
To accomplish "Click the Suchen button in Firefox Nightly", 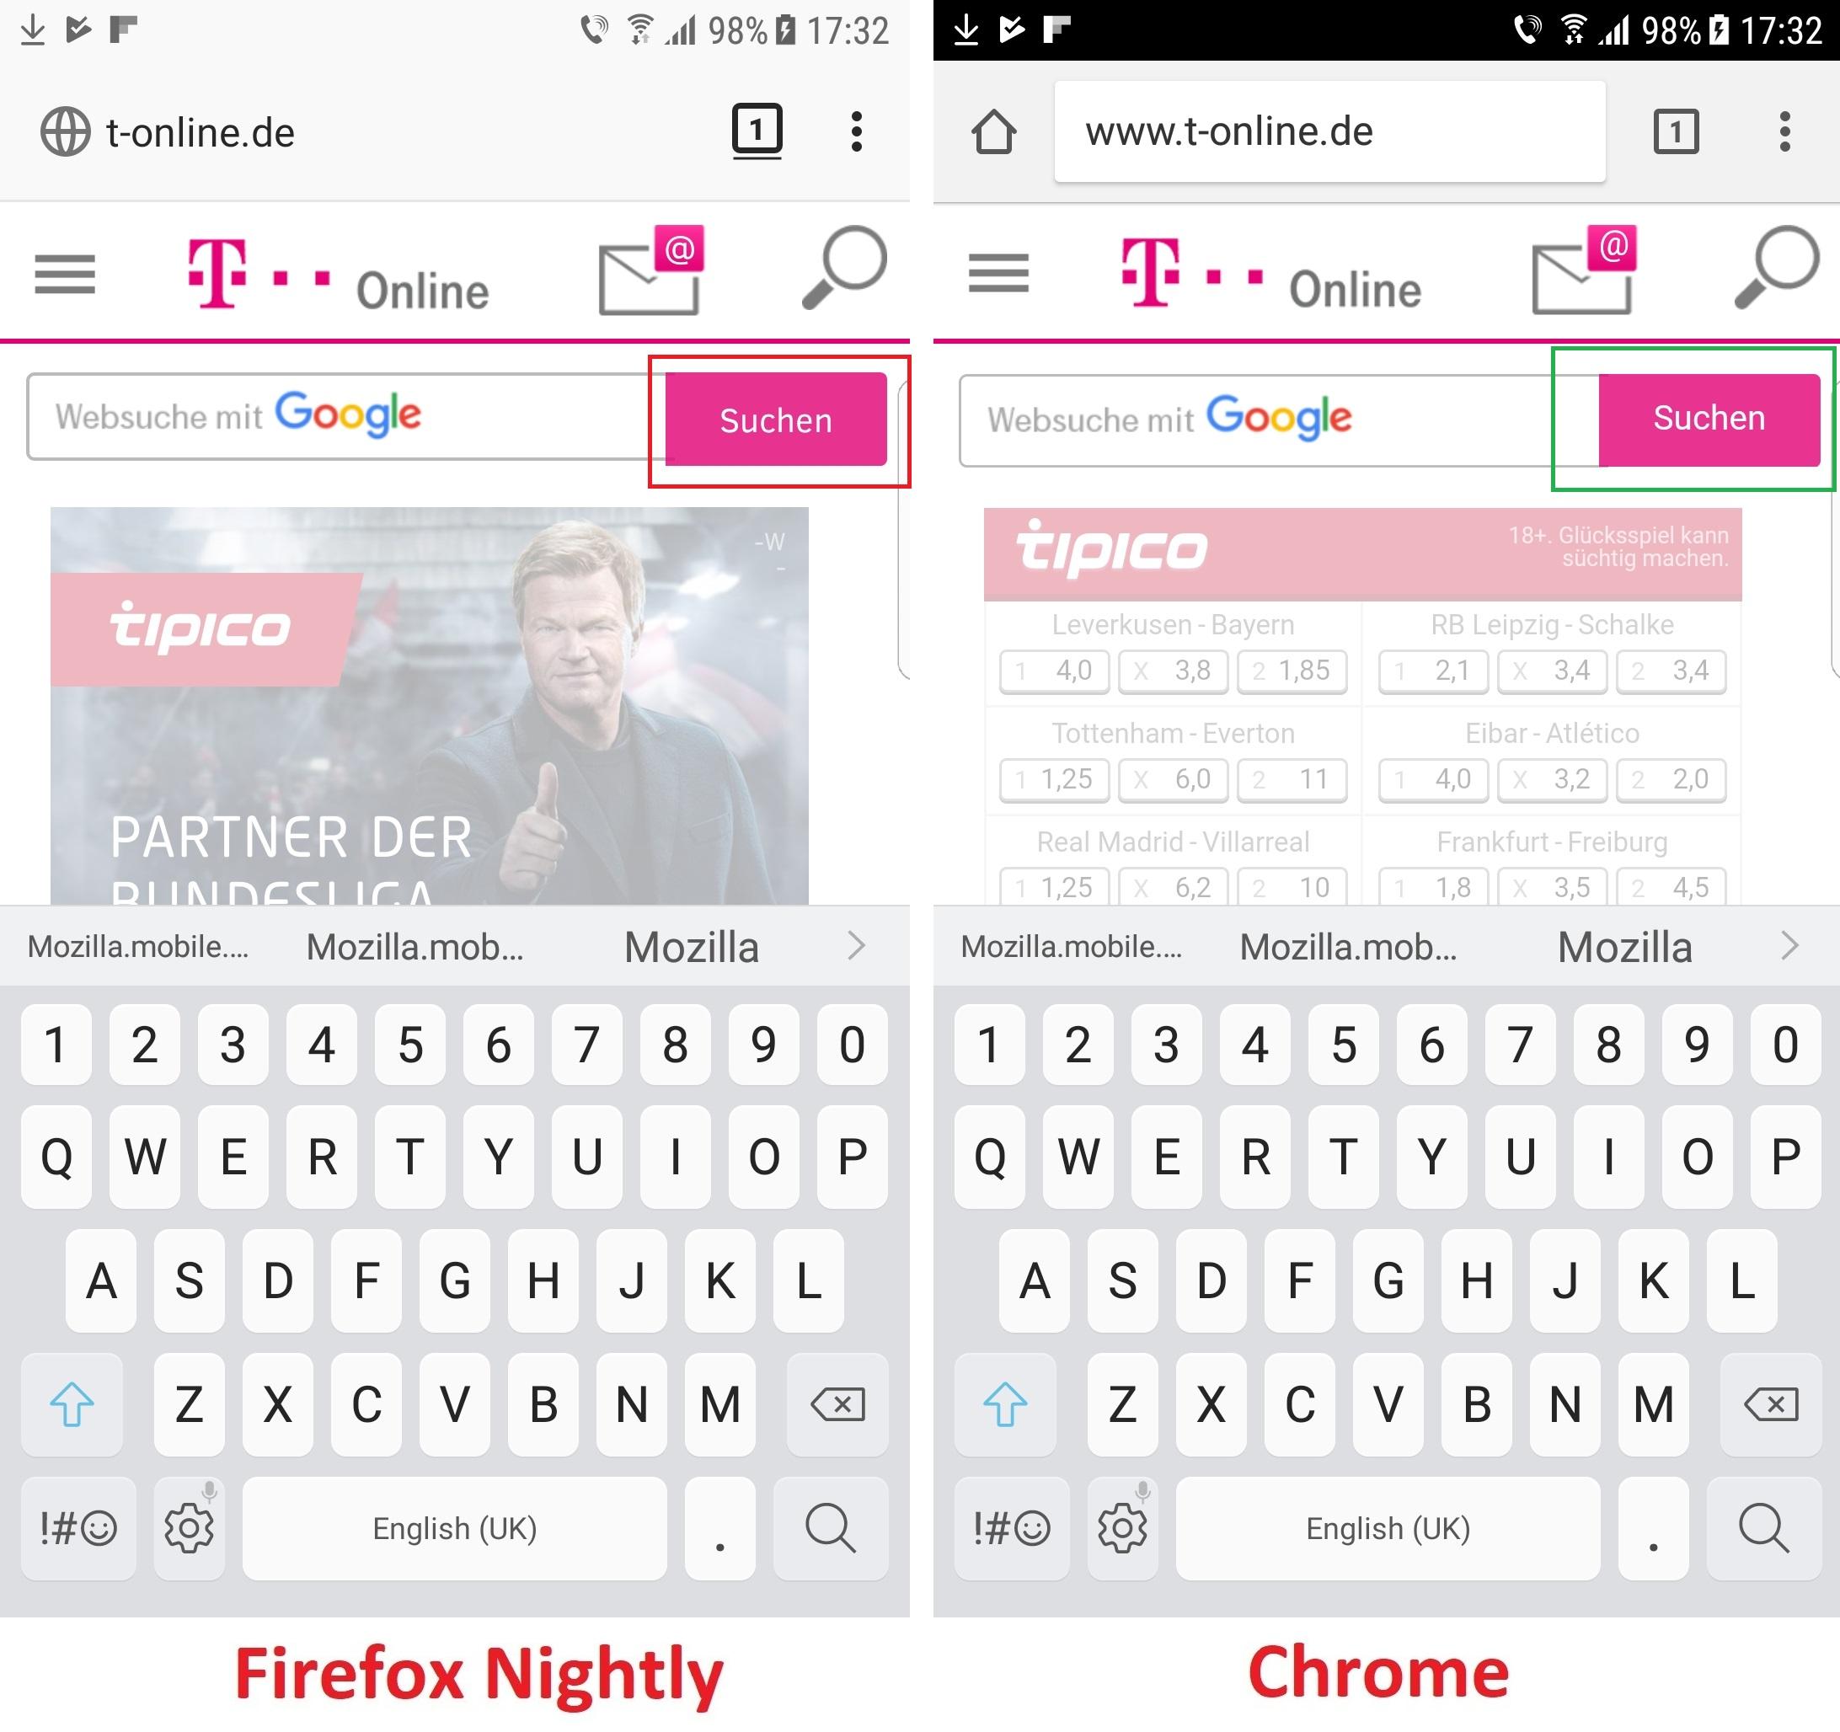I will (776, 420).
